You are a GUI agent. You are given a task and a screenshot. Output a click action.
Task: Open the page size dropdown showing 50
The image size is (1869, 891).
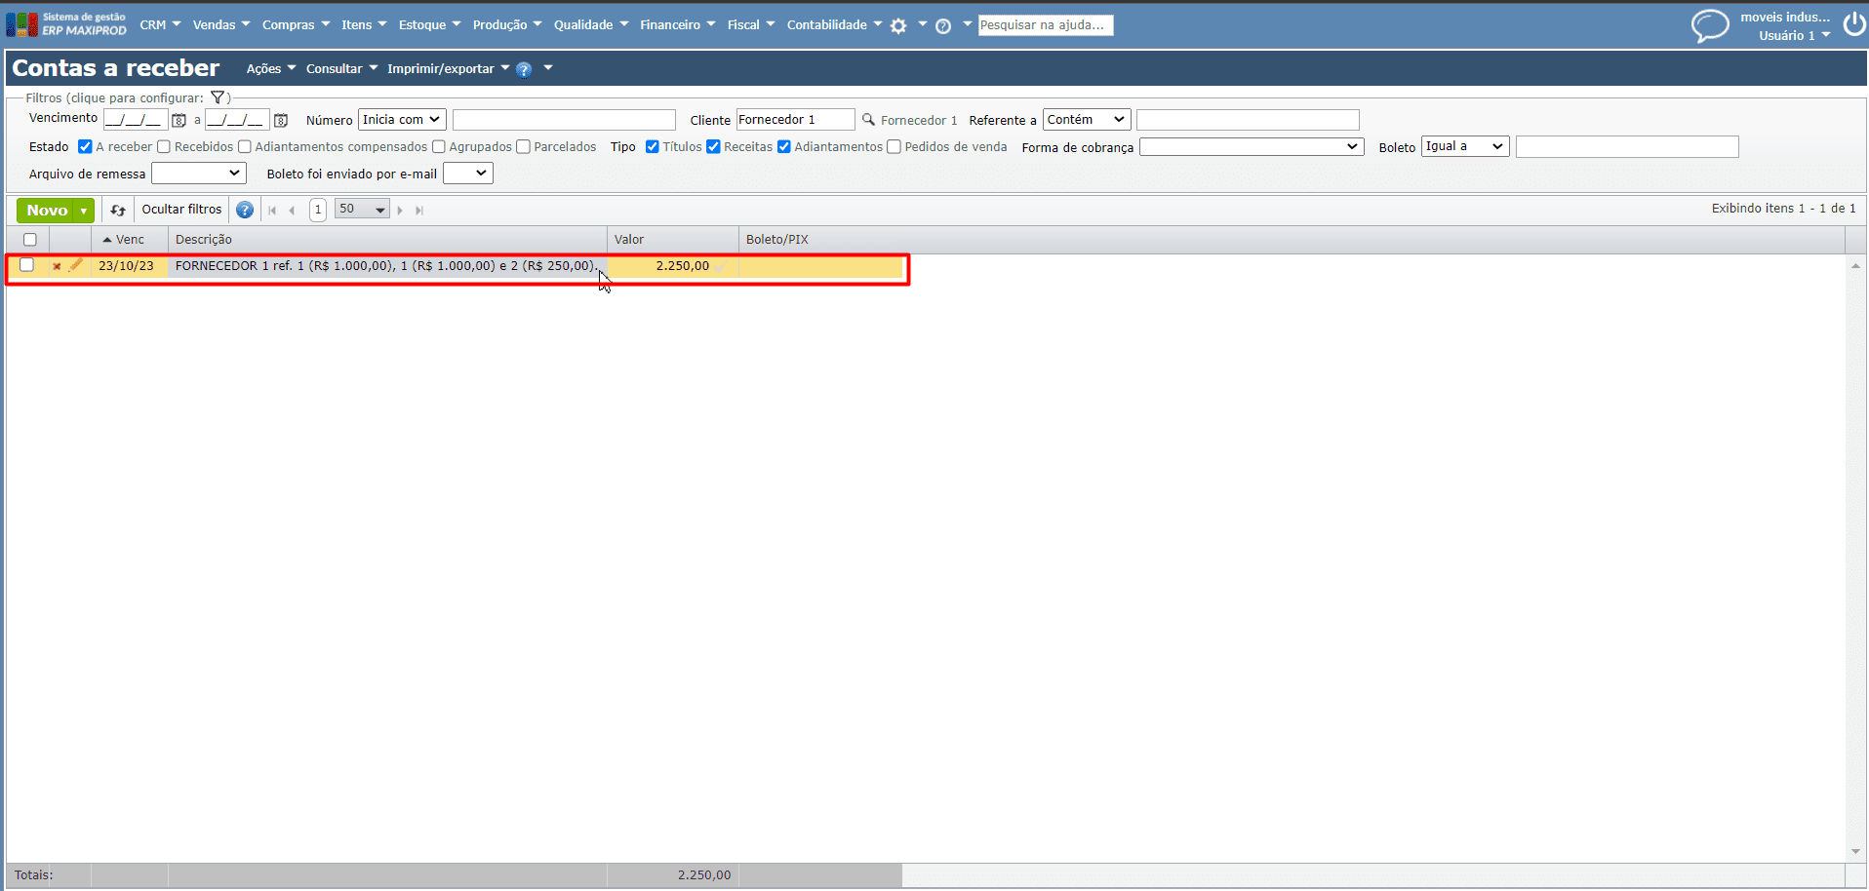(362, 209)
